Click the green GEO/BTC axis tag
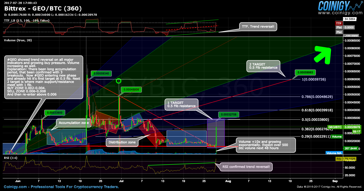The width and height of the screenshot is (364, 191). (335, 127)
